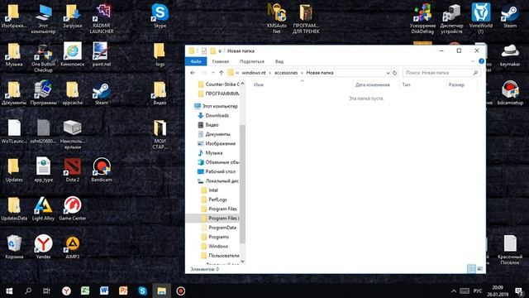
Task: Switch to details view in status bar
Action: [471, 269]
